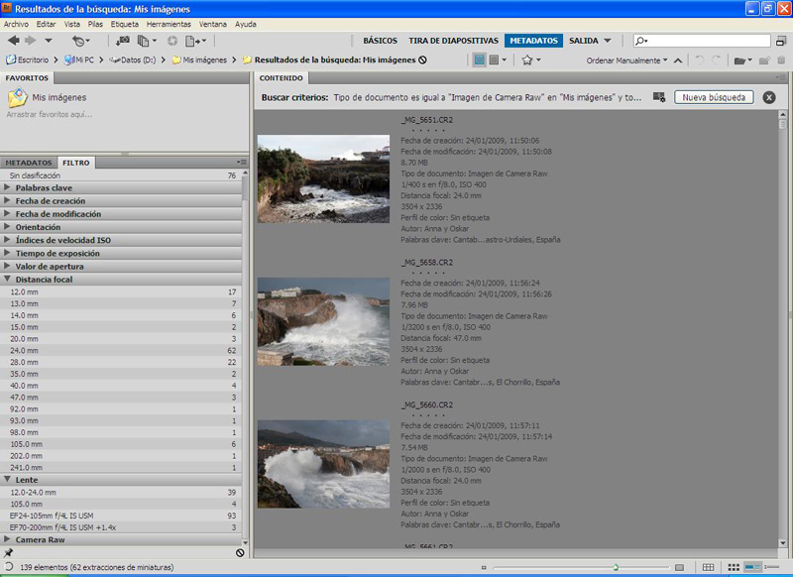Navigate to Datos (D:) in path bar

click(x=133, y=59)
